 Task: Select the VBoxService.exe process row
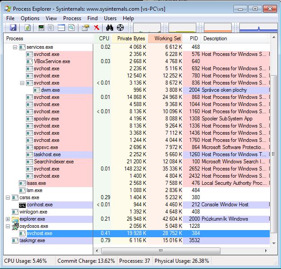[x=137, y=61]
